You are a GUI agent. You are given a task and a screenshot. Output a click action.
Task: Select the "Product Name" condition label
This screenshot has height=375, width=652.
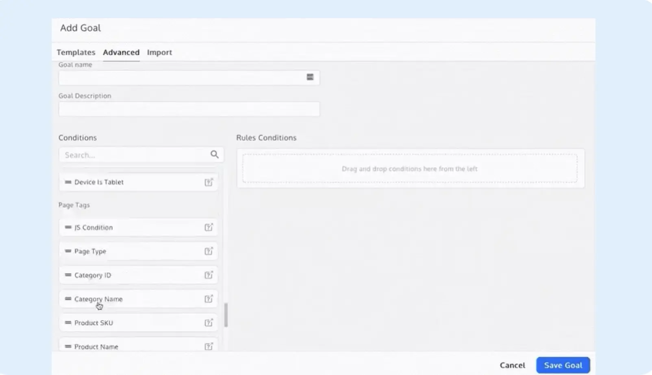(x=96, y=347)
